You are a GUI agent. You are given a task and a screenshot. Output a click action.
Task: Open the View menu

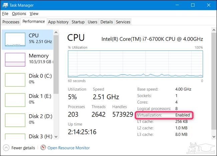[34, 14]
